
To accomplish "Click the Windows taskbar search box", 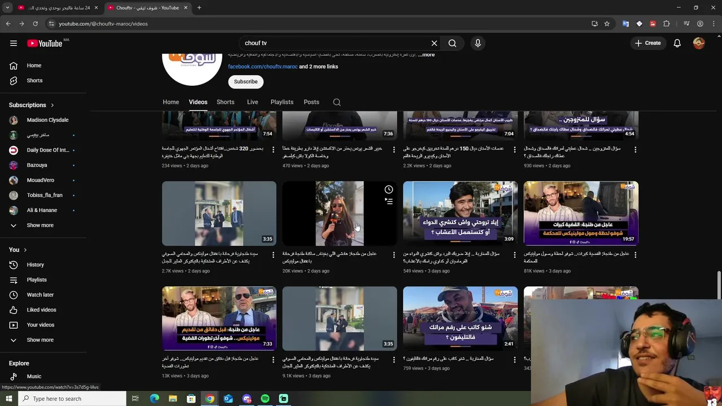I will point(72,399).
